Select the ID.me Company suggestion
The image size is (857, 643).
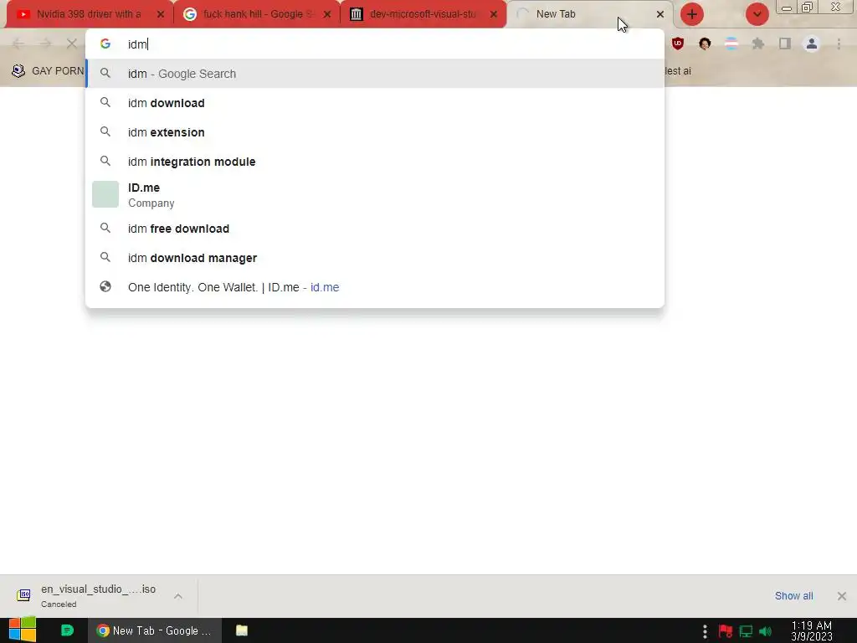coord(375,194)
